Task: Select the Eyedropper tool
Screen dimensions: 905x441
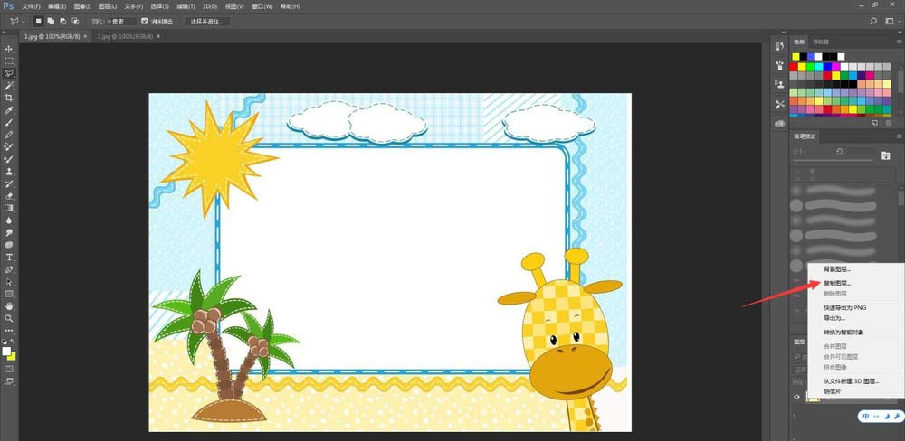Action: click(9, 110)
